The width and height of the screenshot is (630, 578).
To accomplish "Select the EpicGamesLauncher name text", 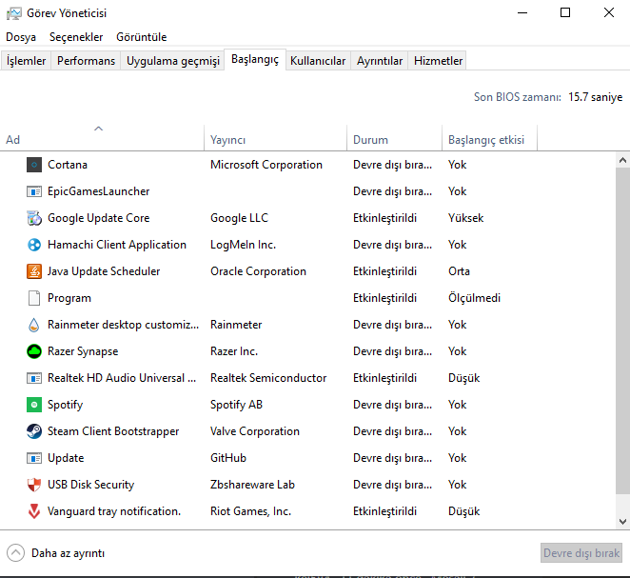I will (98, 191).
